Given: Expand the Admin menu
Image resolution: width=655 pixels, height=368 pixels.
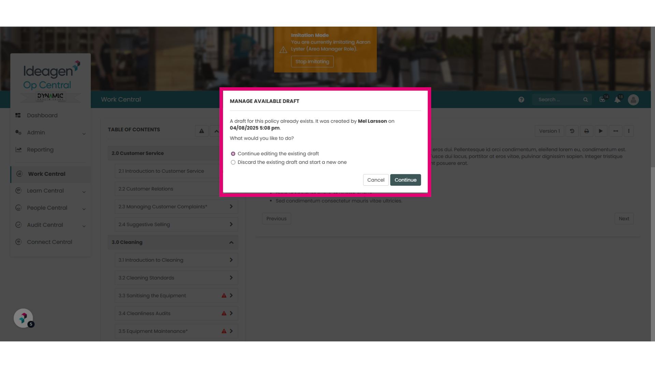Looking at the screenshot, I should tap(50, 133).
